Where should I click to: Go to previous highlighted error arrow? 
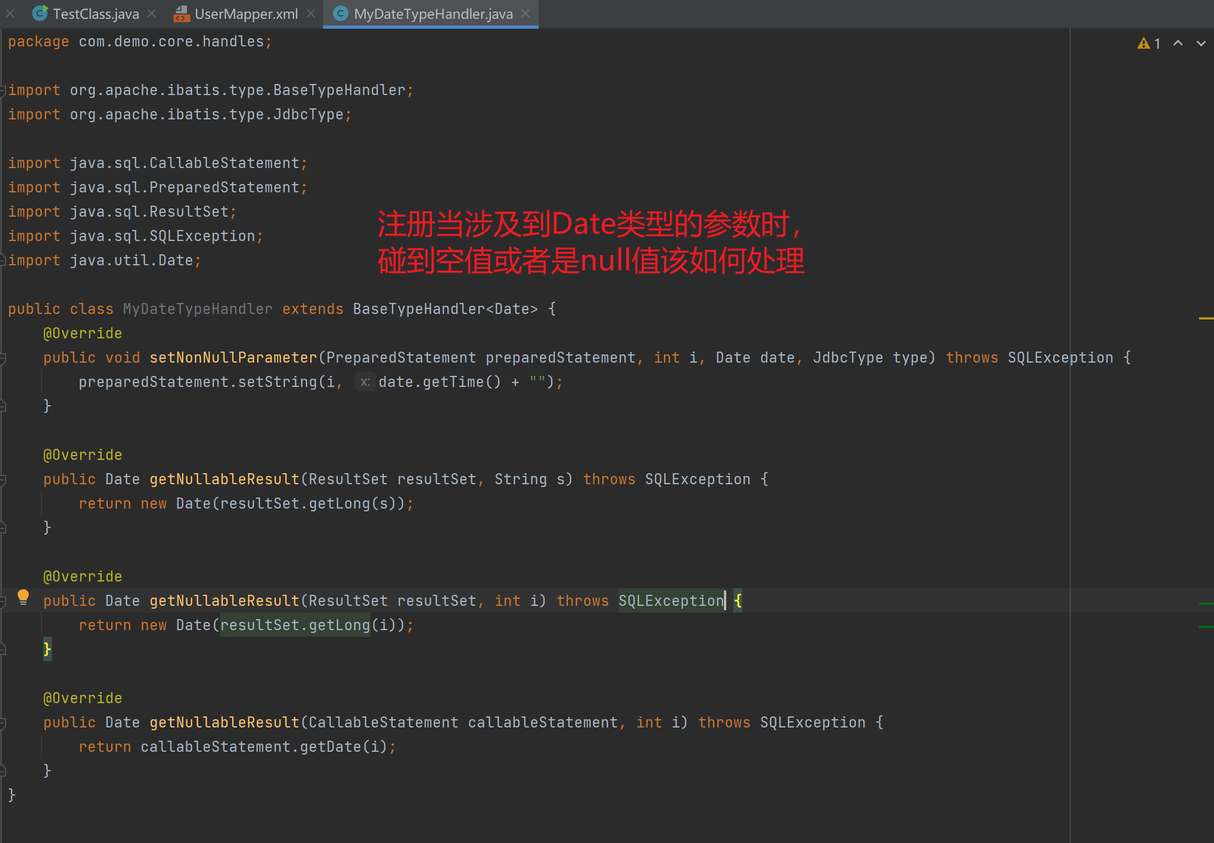click(1178, 43)
